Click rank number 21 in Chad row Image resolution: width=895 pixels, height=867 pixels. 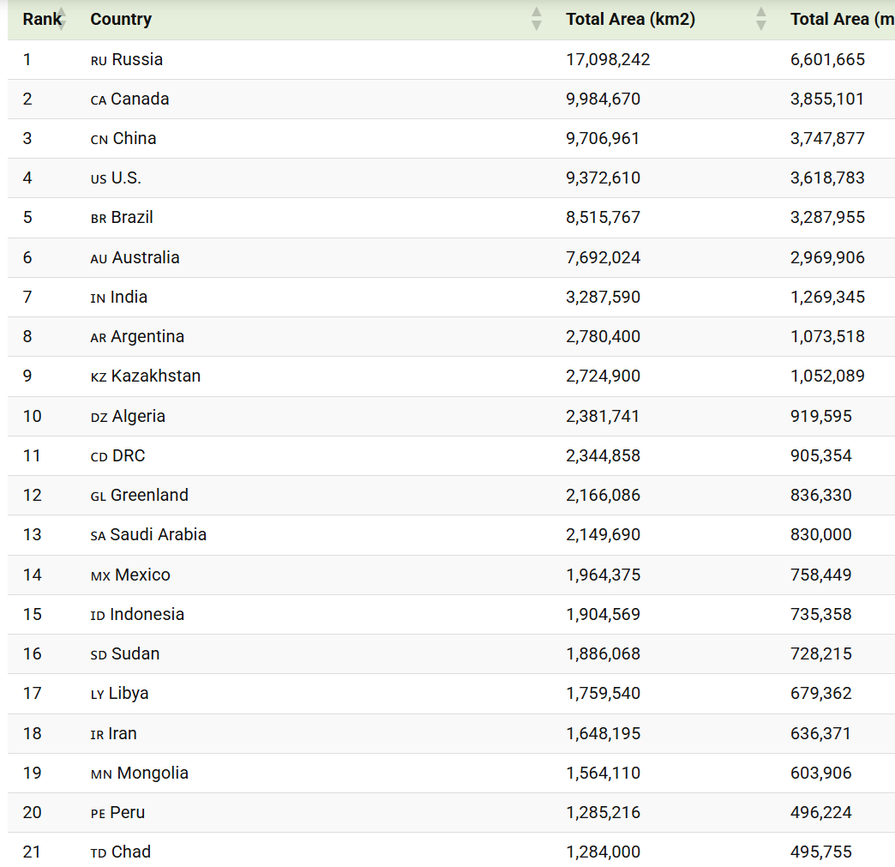pyautogui.click(x=32, y=852)
